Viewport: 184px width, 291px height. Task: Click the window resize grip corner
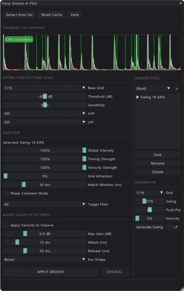(x=182, y=289)
